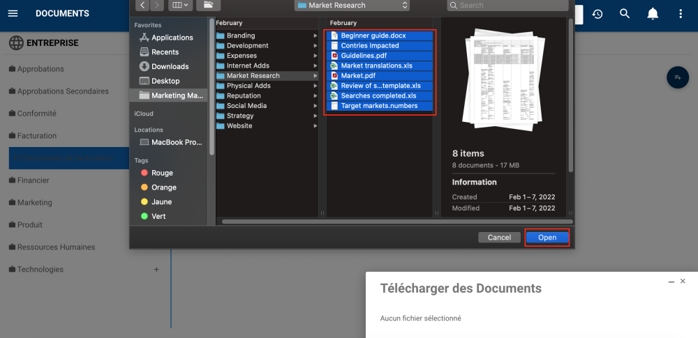This screenshot has height=338, width=698.
Task: Select the Contries Impacted file
Action: [x=380, y=45]
